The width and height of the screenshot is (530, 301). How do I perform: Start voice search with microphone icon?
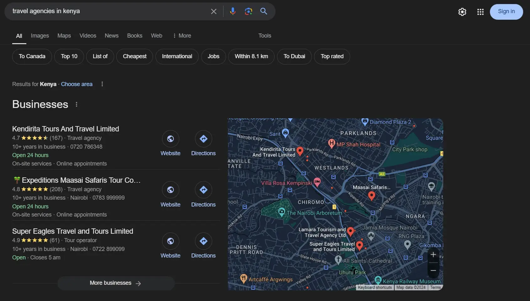(x=233, y=12)
